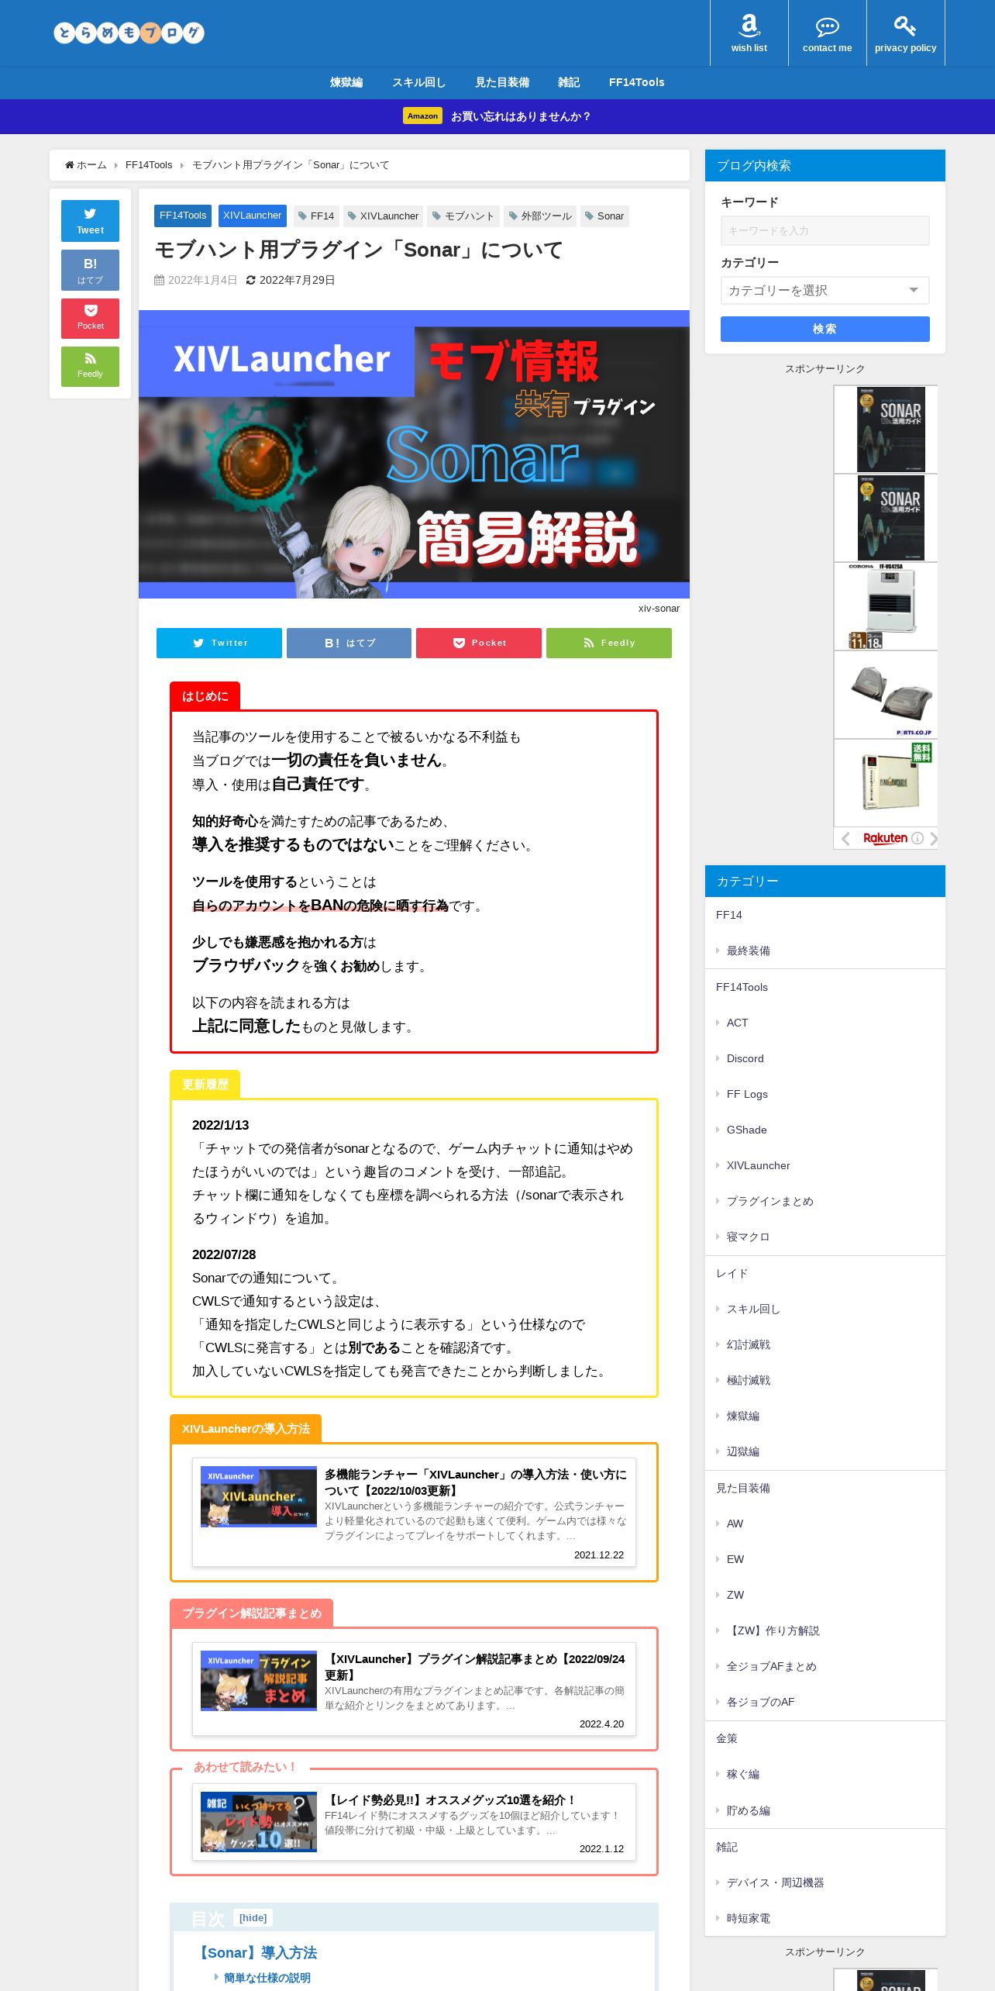Image resolution: width=995 pixels, height=1991 pixels.
Task: Open the FF14Tools navigation menu item
Action: [x=636, y=82]
